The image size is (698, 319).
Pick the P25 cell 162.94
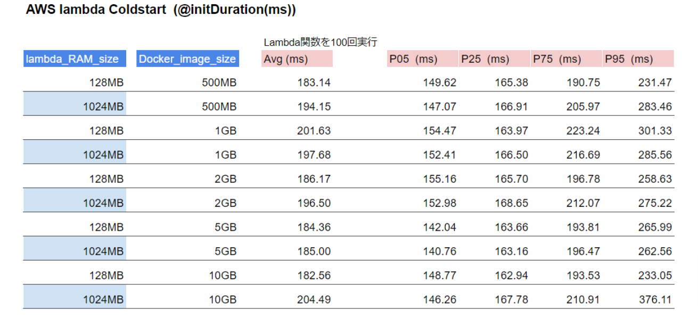click(x=511, y=275)
